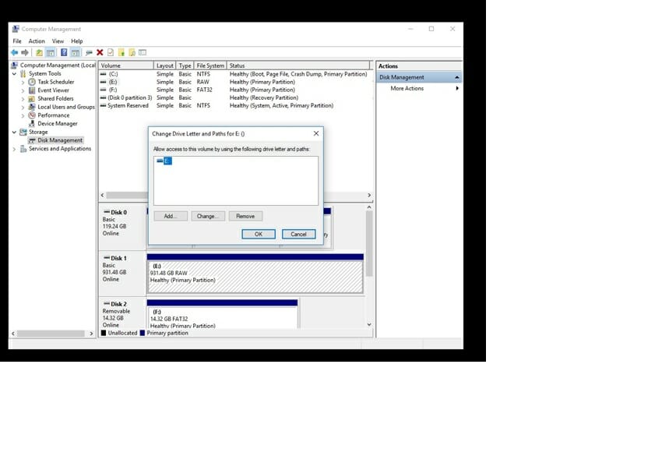Open the blue Help question mark icon
The image size is (662, 456).
pos(64,52)
